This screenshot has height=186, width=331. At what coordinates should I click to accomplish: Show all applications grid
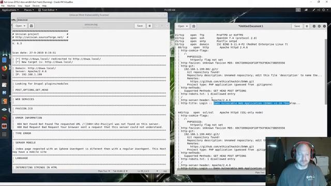pyautogui.click(x=4, y=134)
